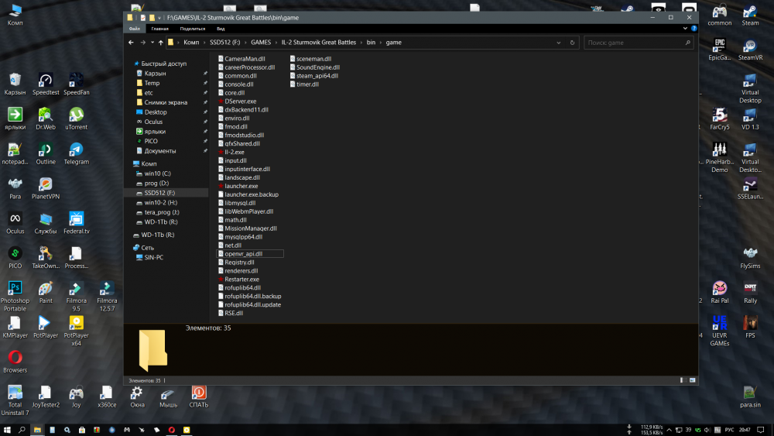Viewport: 774px width, 436px height.
Task: Go back in Explorer navigation
Action: [x=131, y=43]
